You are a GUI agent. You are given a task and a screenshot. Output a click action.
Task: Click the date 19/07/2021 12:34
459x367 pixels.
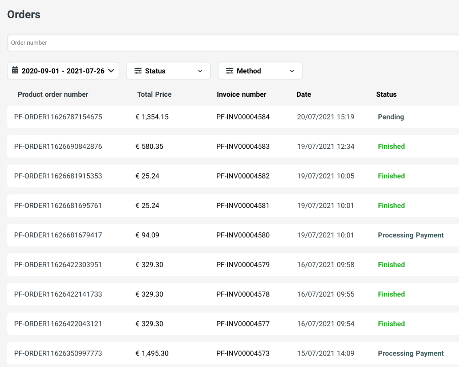coord(325,147)
